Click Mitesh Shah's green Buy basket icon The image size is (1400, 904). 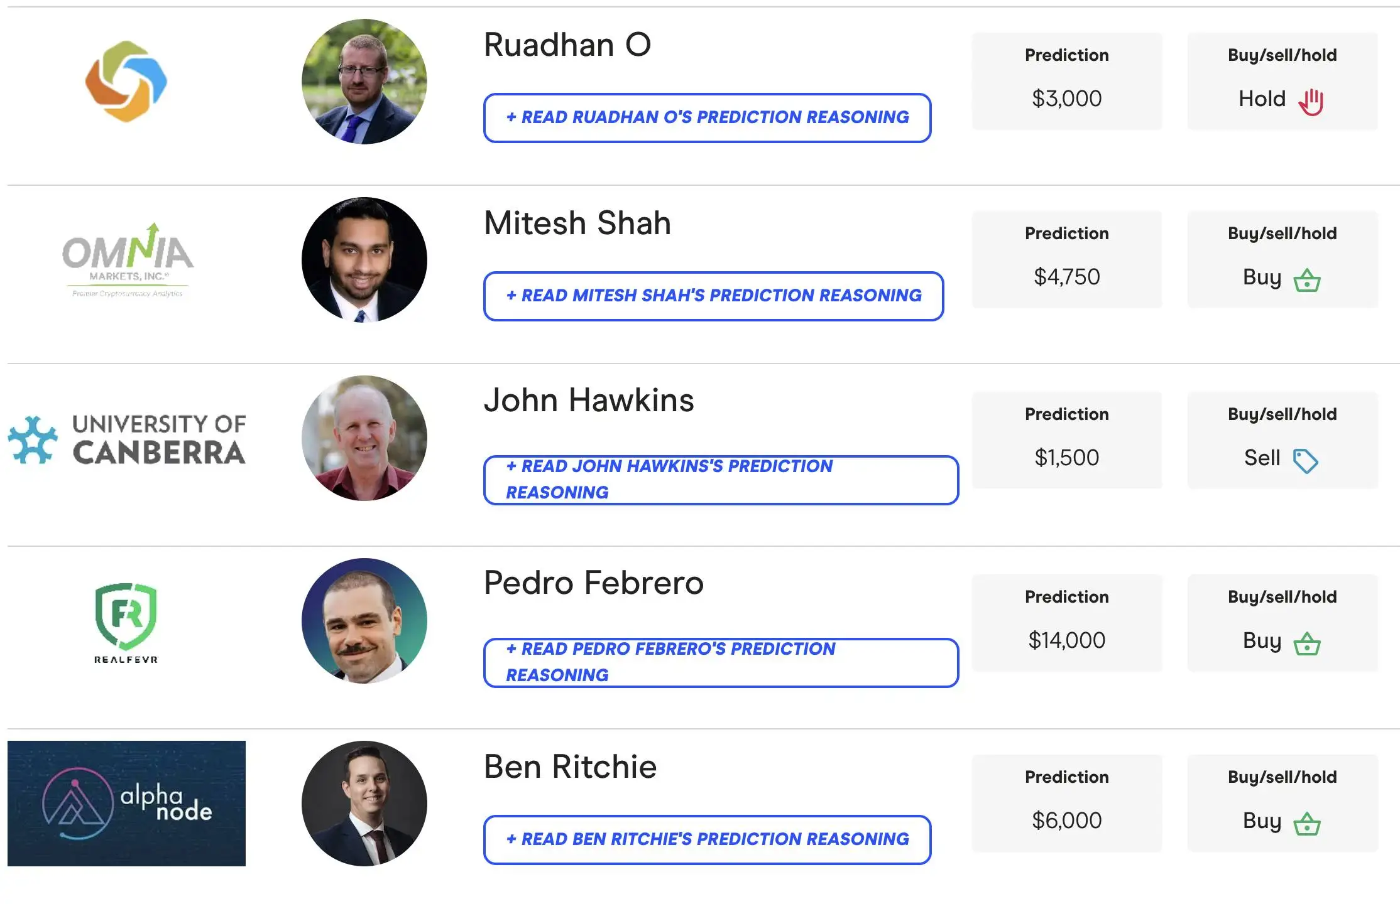(x=1307, y=279)
